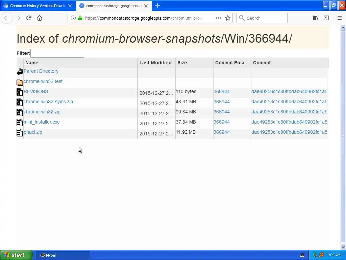Open the Windows start menu
The width and height of the screenshot is (346, 260).
(16, 255)
